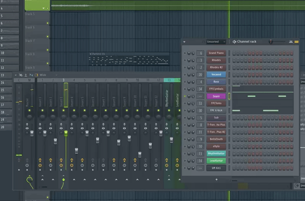Select mixer track header number 9
This screenshot has width=305, height=201.
(x=127, y=80)
